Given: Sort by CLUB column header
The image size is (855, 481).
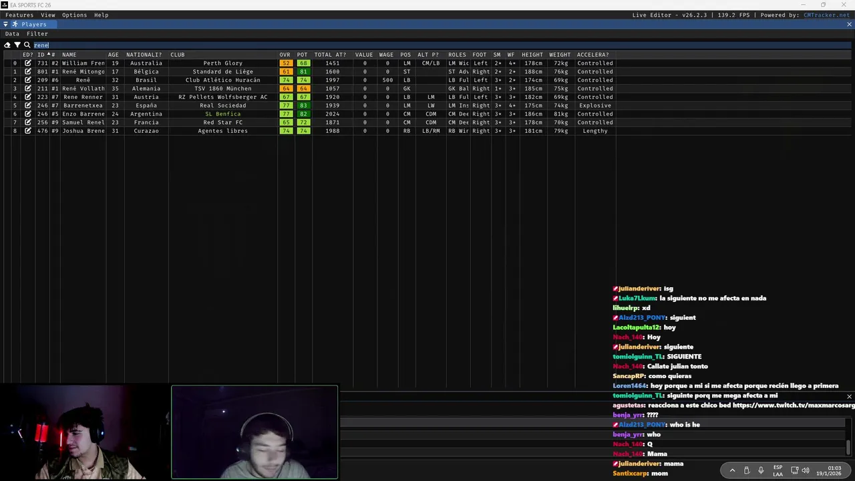Looking at the screenshot, I should click(178, 55).
